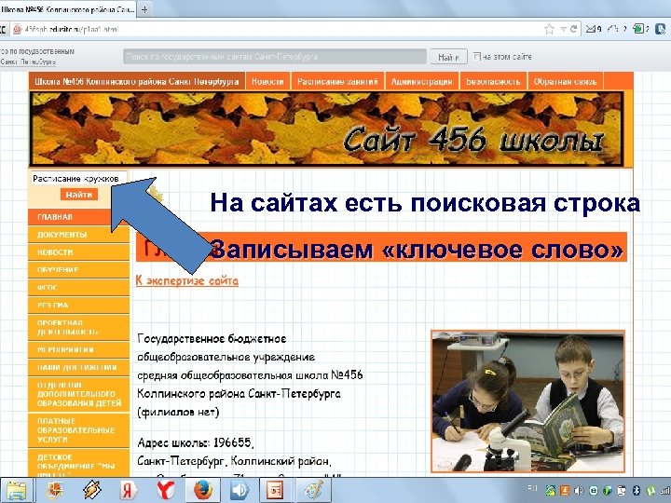Open the network signal icon in tray
The height and width of the screenshot is (503, 671).
point(665,491)
